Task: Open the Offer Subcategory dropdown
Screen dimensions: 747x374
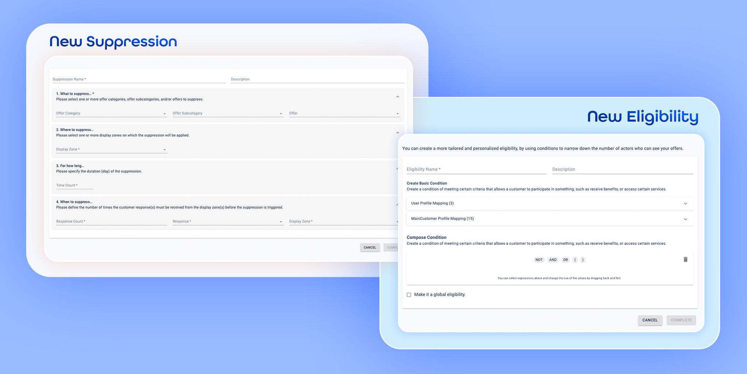Action: pyautogui.click(x=228, y=113)
